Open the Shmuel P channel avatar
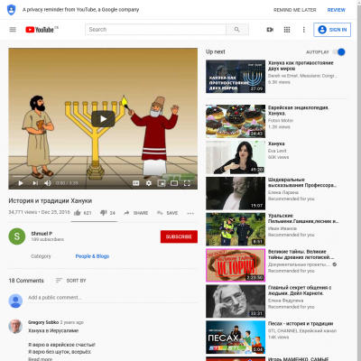Image resolution: width=361 pixels, height=361 pixels. [x=17, y=236]
